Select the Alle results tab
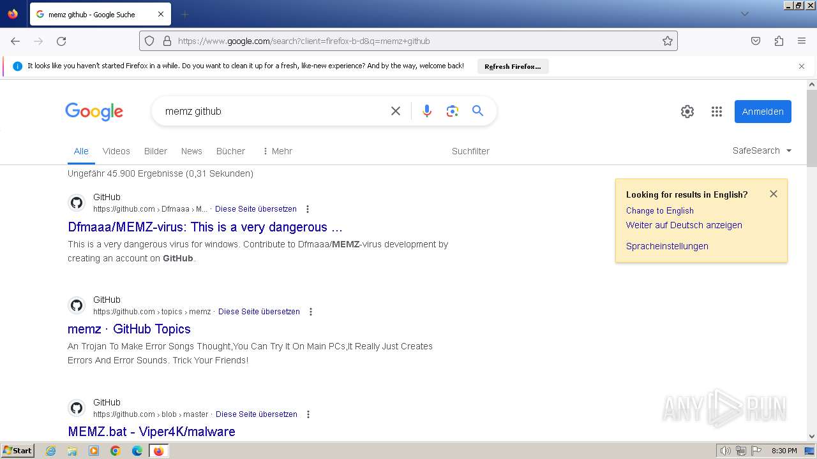The height and width of the screenshot is (459, 817). pyautogui.click(x=81, y=151)
